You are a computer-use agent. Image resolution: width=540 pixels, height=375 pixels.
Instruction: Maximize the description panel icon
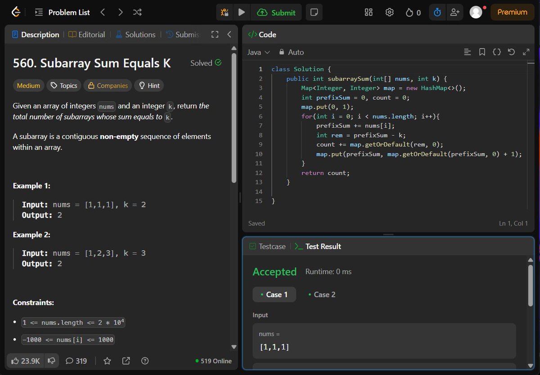(x=215, y=35)
